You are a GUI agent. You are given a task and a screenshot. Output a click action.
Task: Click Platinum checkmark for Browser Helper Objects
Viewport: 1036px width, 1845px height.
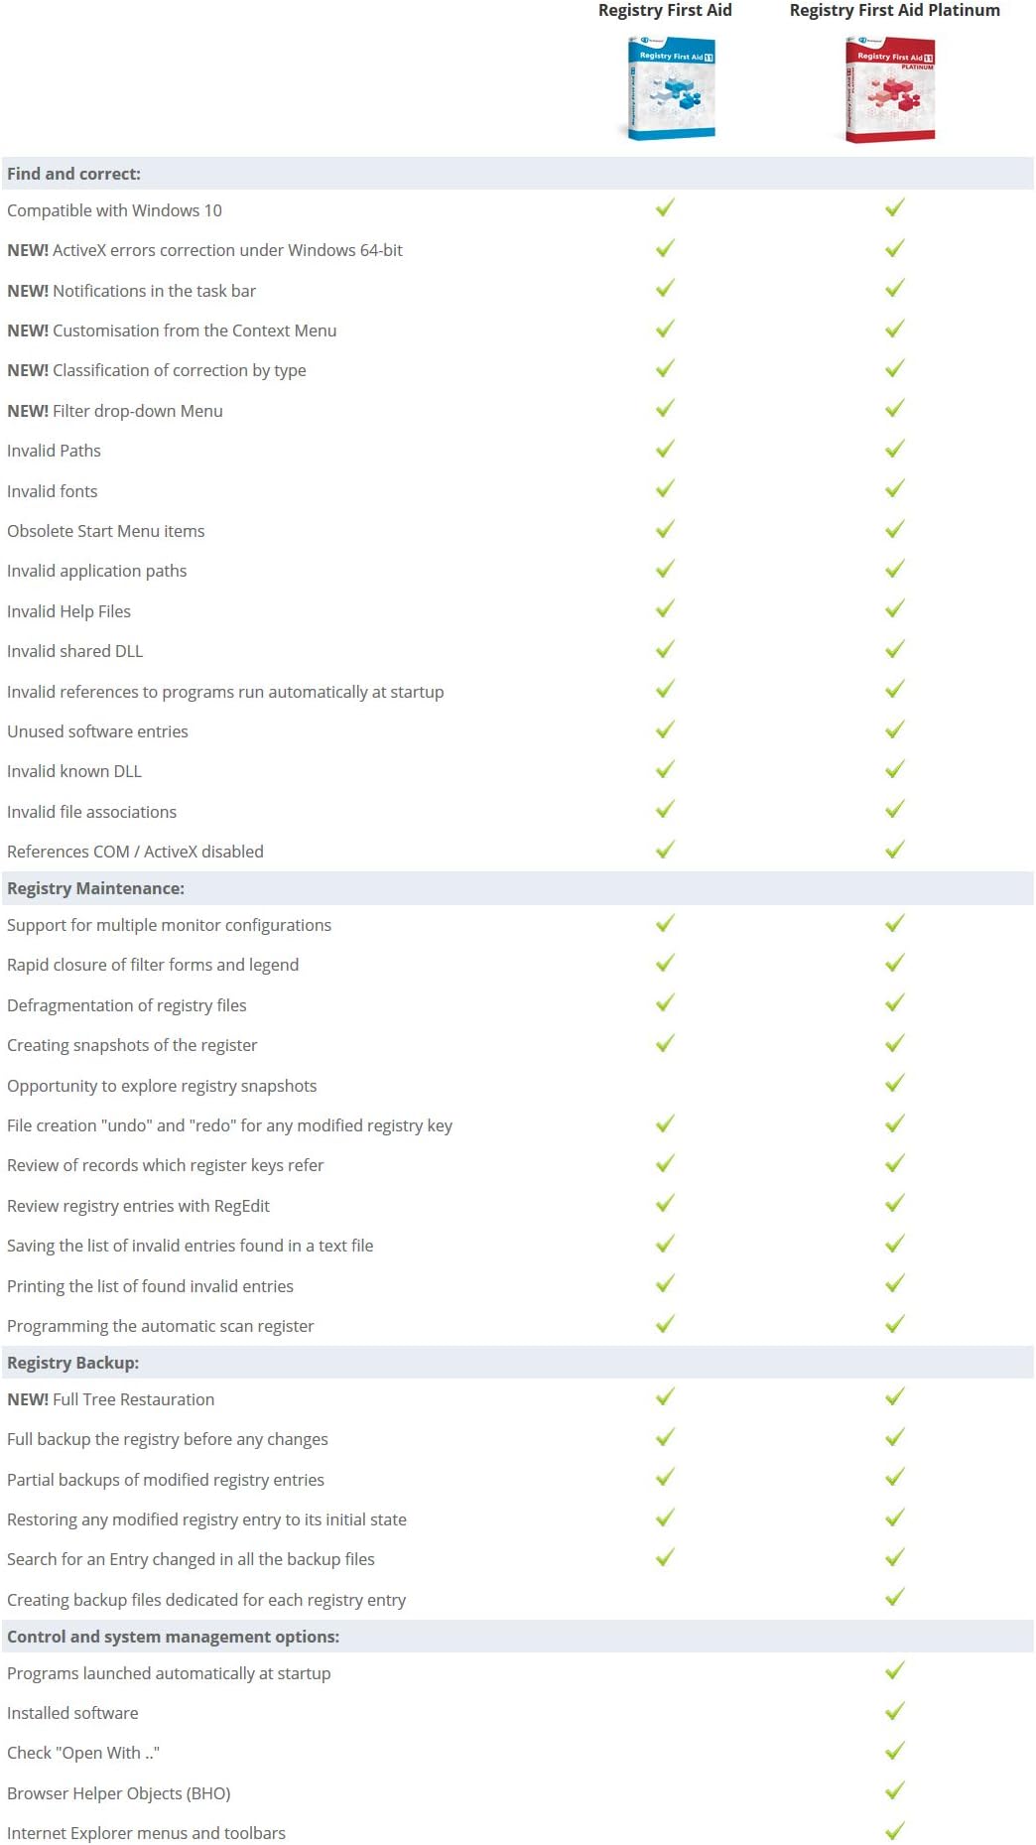point(894,1791)
